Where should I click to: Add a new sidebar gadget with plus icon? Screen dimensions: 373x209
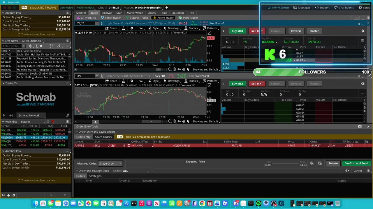[x=8, y=195]
